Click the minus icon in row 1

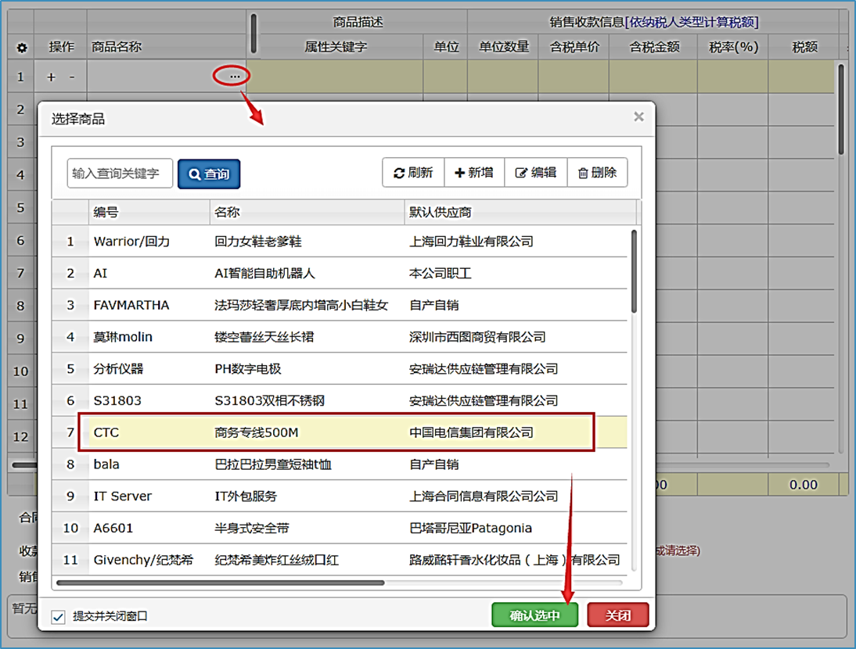(72, 77)
